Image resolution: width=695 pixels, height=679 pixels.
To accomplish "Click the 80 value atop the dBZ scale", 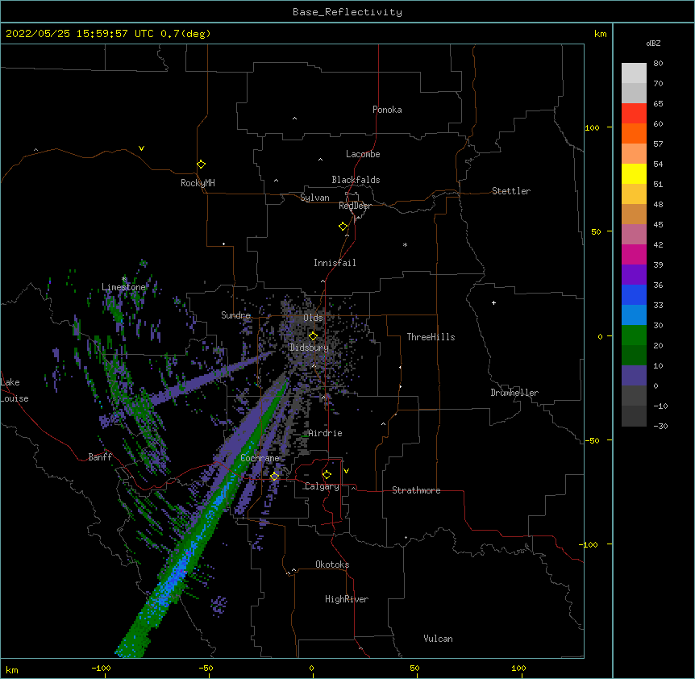I will 658,64.
